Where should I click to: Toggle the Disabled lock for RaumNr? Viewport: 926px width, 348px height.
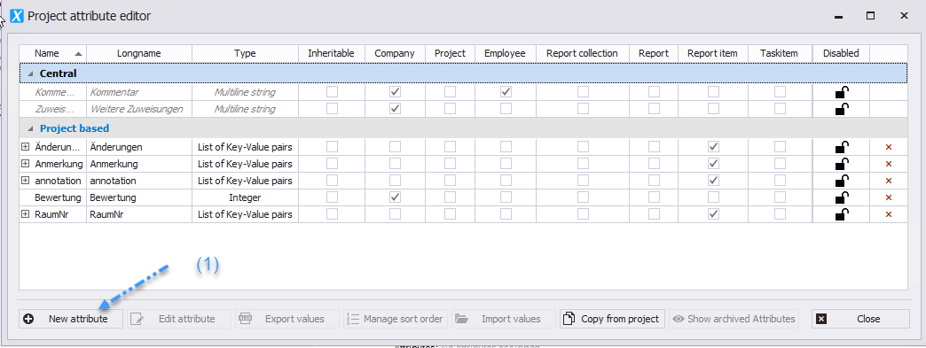pyautogui.click(x=842, y=214)
